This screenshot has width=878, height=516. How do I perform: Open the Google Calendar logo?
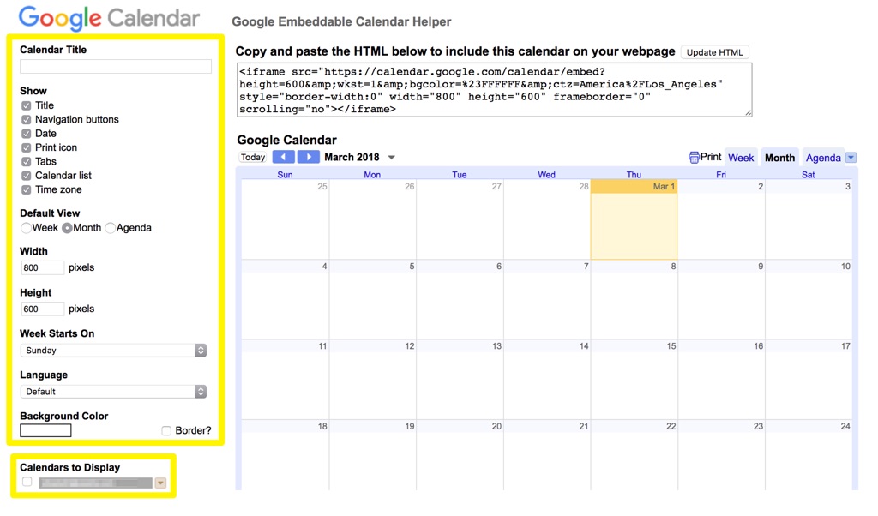109,18
